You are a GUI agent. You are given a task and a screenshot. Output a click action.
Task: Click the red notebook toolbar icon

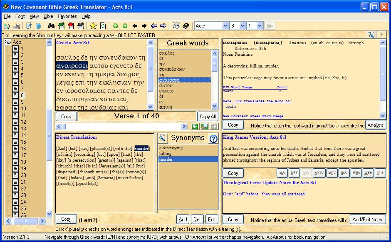pos(71,26)
